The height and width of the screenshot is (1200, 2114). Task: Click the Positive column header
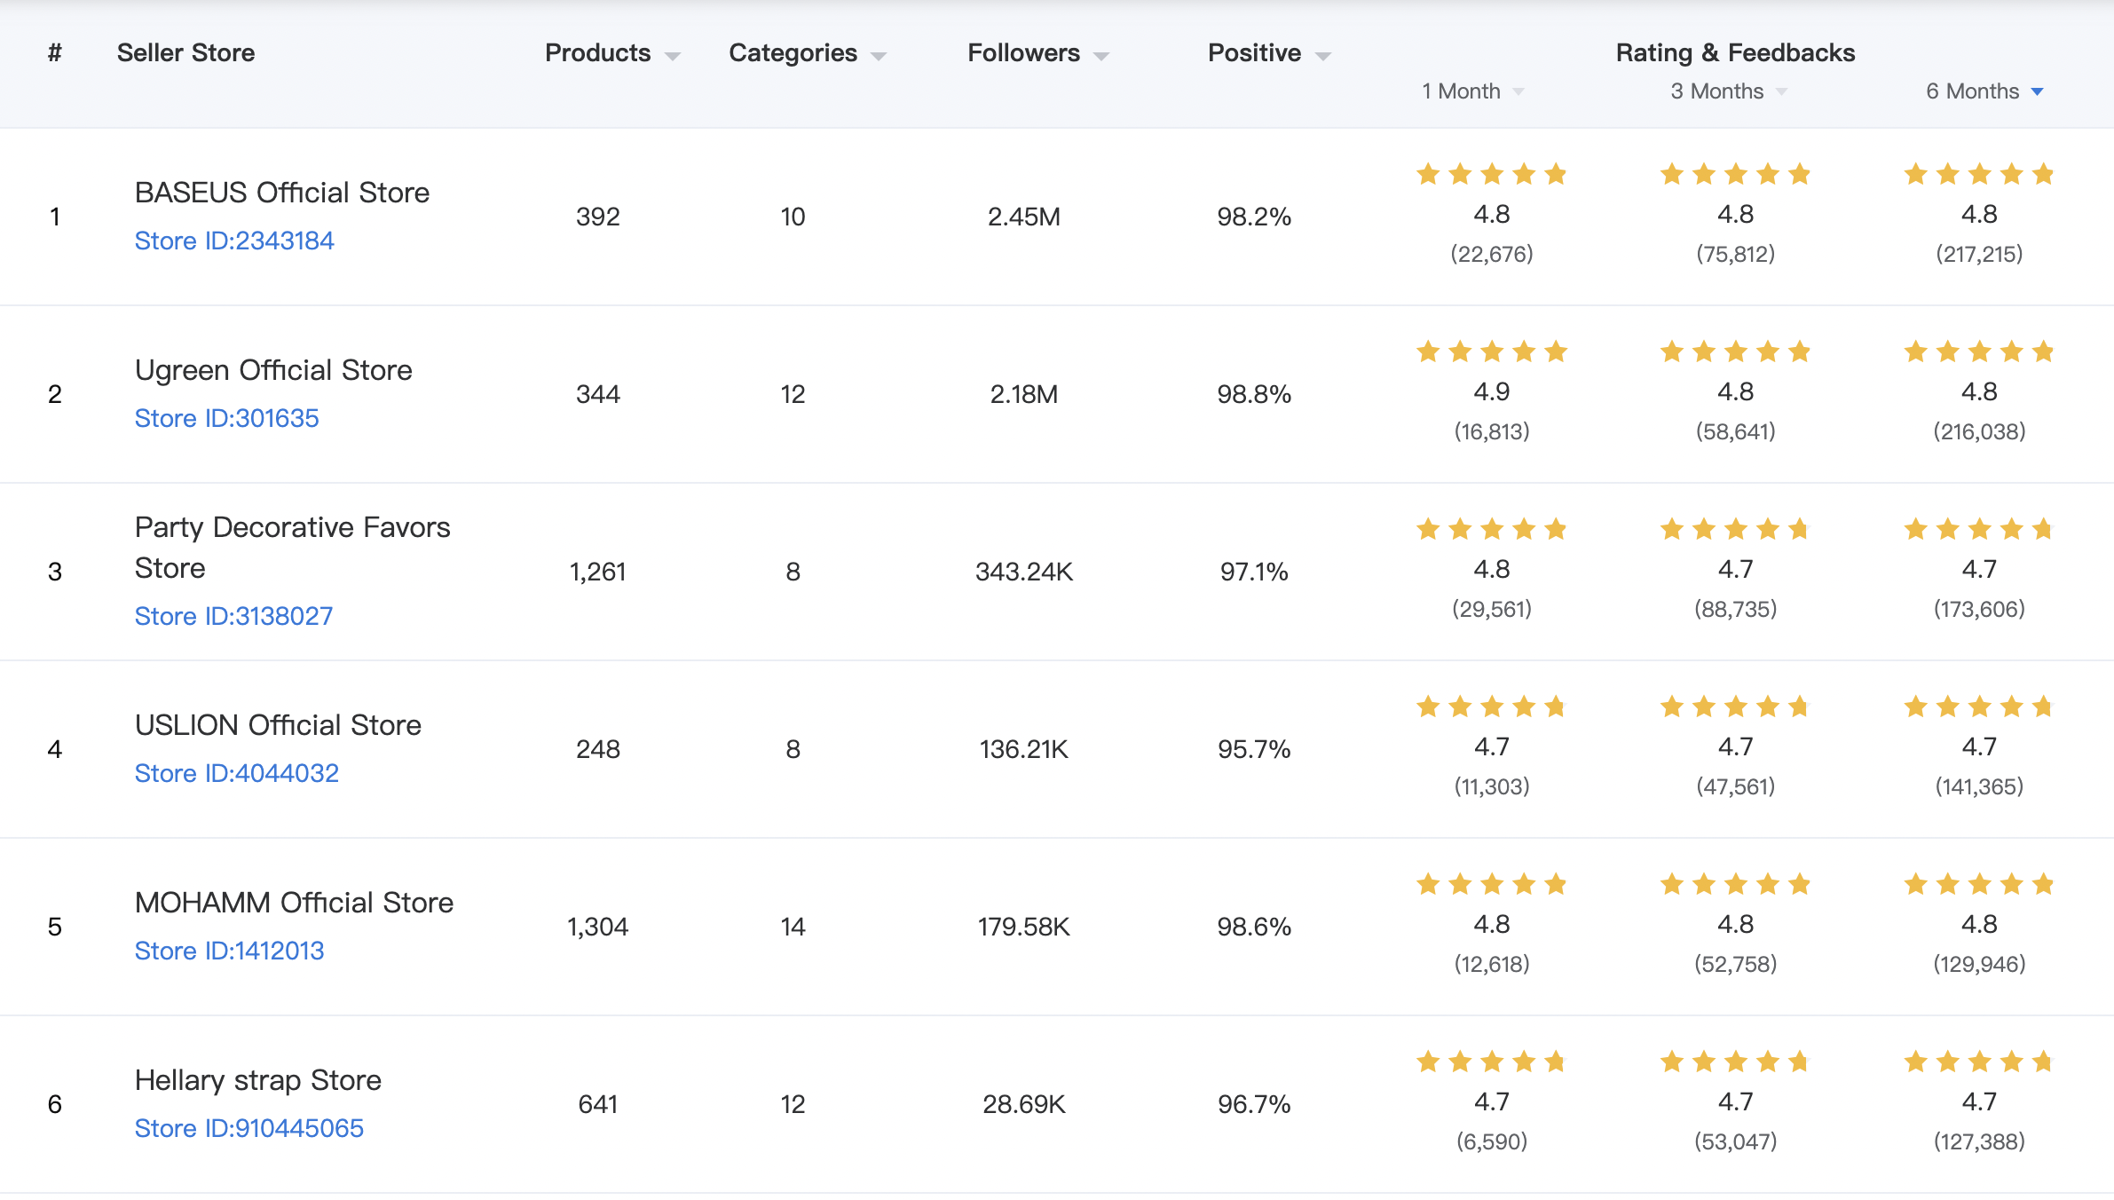coord(1254,53)
